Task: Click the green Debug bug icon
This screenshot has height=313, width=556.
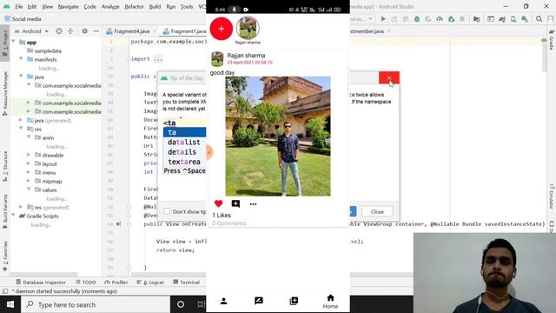Action: tap(417, 19)
